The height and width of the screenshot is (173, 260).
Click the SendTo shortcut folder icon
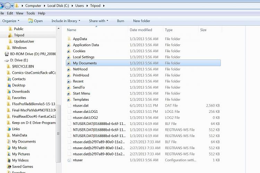pos(69,88)
